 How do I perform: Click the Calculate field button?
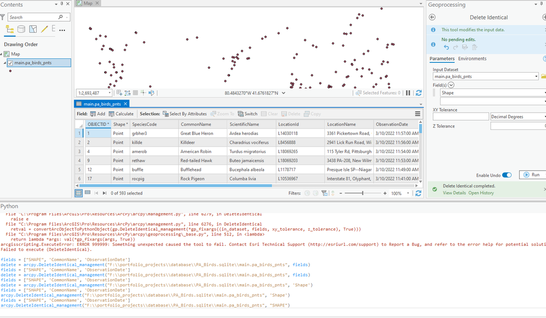pos(121,114)
